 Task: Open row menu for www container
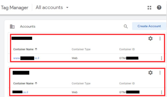tap(162, 58)
